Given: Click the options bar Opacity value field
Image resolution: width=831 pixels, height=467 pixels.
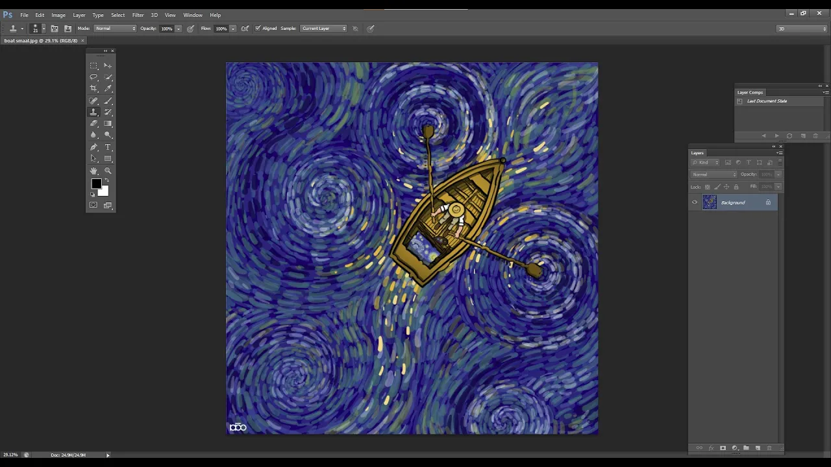Looking at the screenshot, I should click(x=167, y=29).
